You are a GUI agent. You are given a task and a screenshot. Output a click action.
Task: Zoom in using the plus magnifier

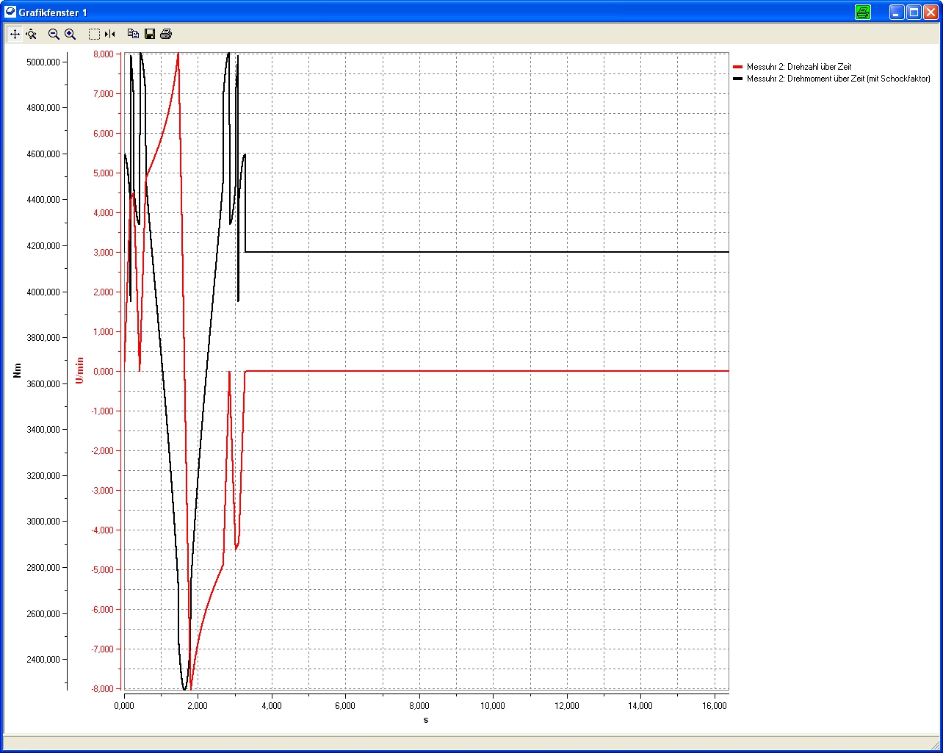pos(71,34)
